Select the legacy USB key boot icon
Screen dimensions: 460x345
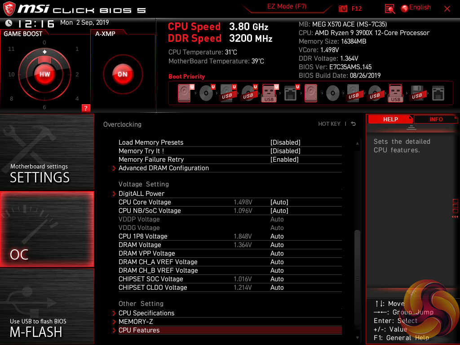point(396,93)
